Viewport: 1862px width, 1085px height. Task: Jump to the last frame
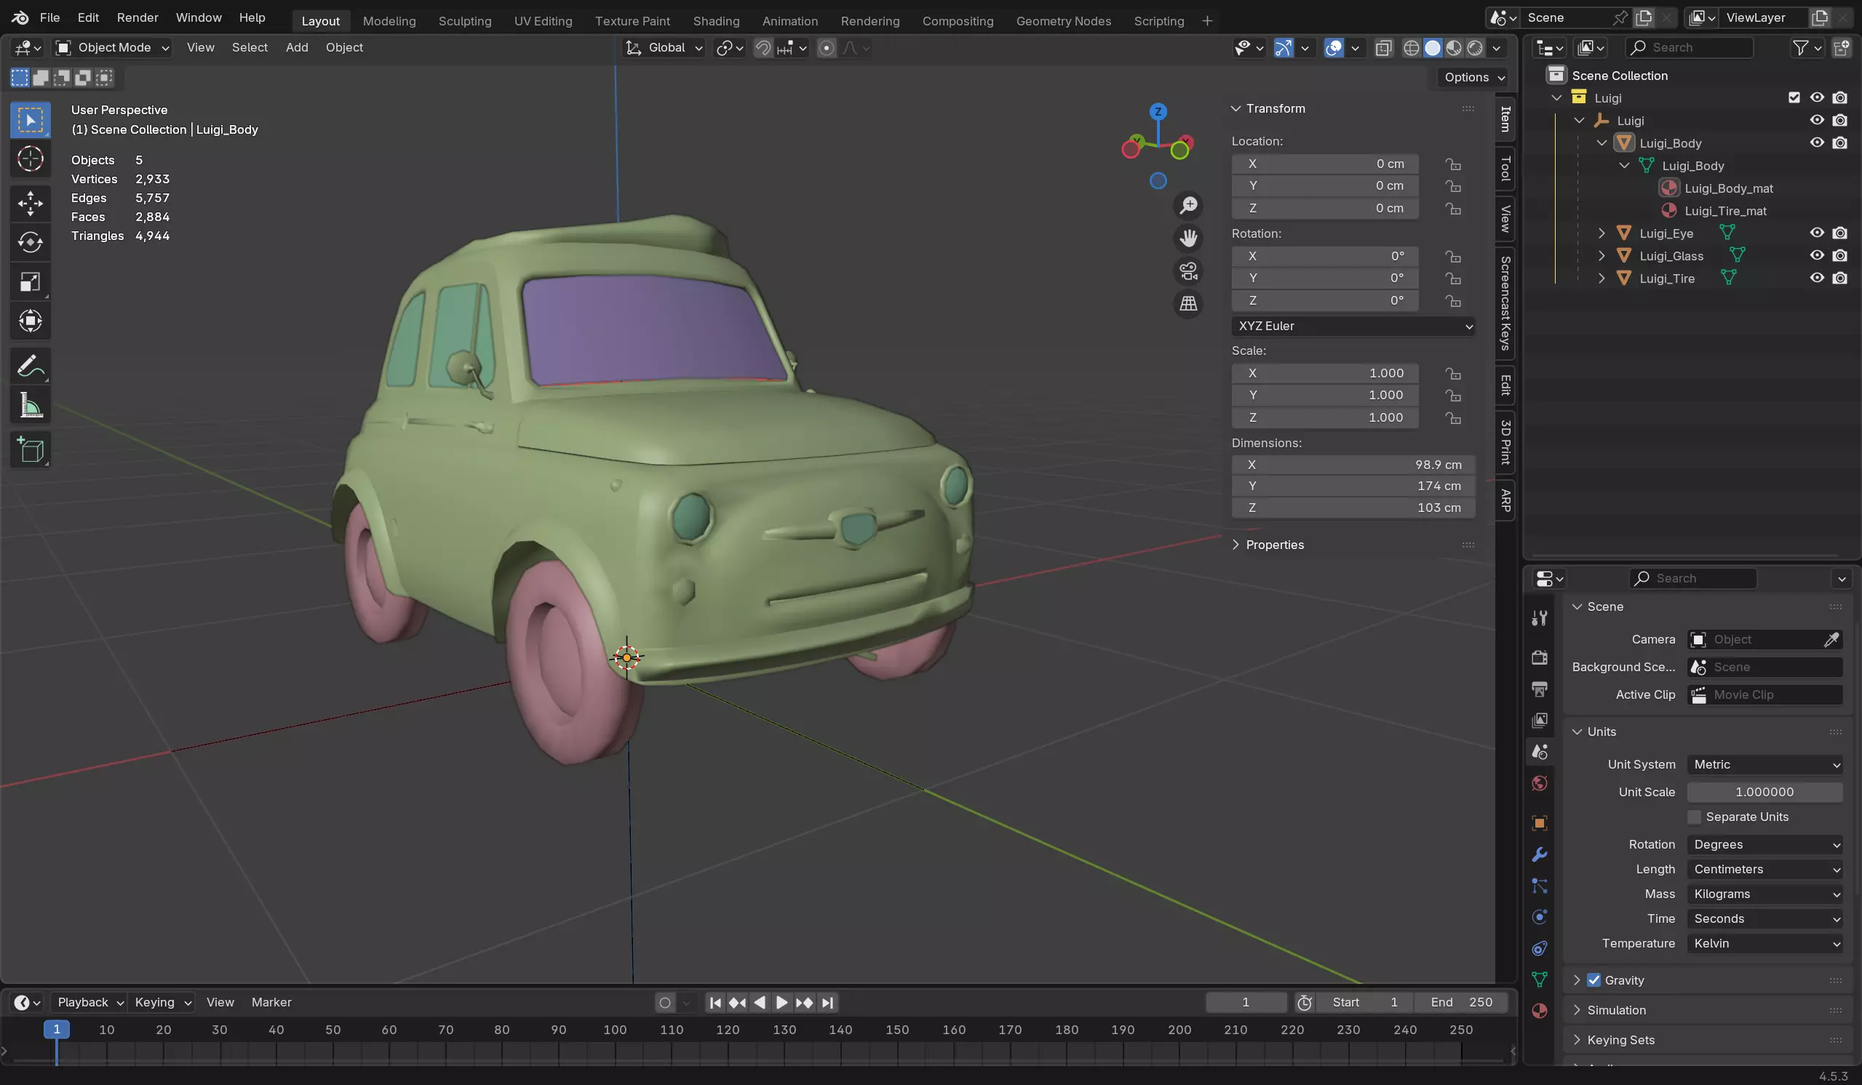tap(827, 1002)
